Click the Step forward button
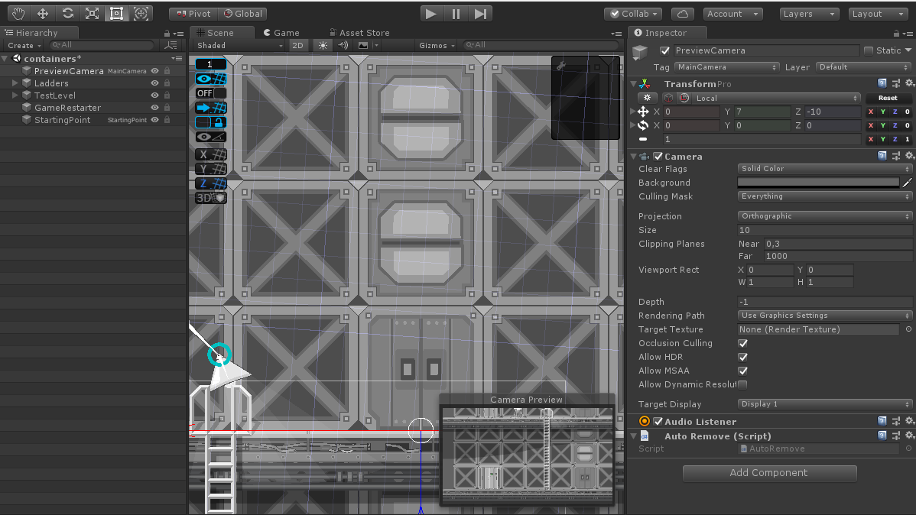The height and width of the screenshot is (515, 916). tap(480, 14)
